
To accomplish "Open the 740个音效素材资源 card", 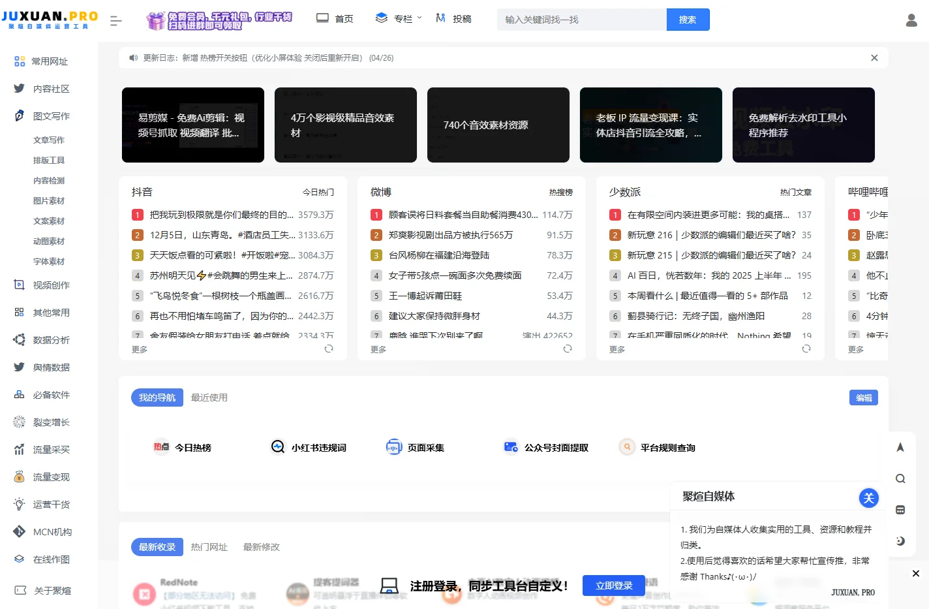I will pyautogui.click(x=498, y=125).
